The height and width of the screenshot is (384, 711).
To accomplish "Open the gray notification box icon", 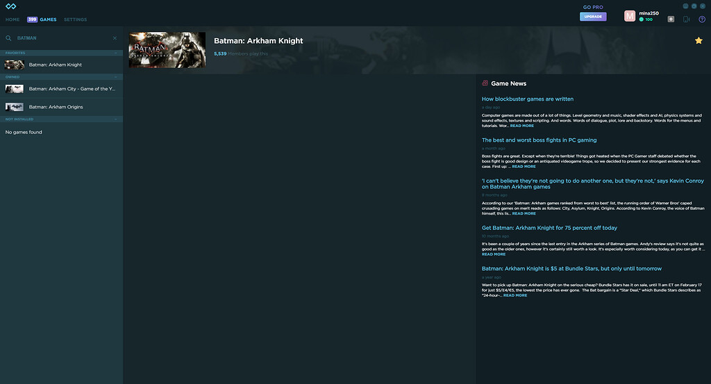I will [671, 19].
